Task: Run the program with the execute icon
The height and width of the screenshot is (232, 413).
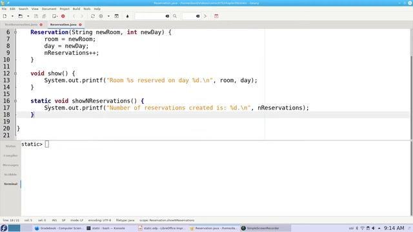Action: pos(116,16)
